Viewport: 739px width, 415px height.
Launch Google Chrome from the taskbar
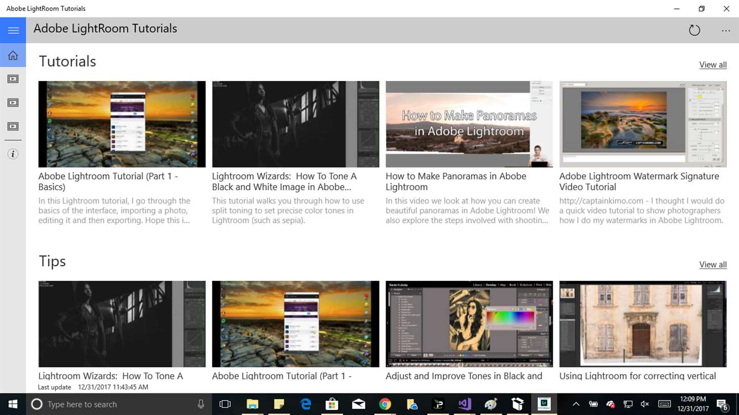(x=385, y=404)
